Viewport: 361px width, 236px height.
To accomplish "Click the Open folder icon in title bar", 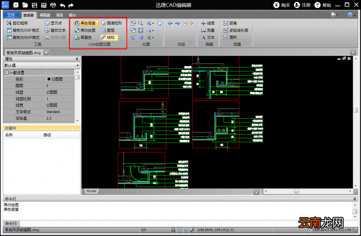I will (25, 5).
